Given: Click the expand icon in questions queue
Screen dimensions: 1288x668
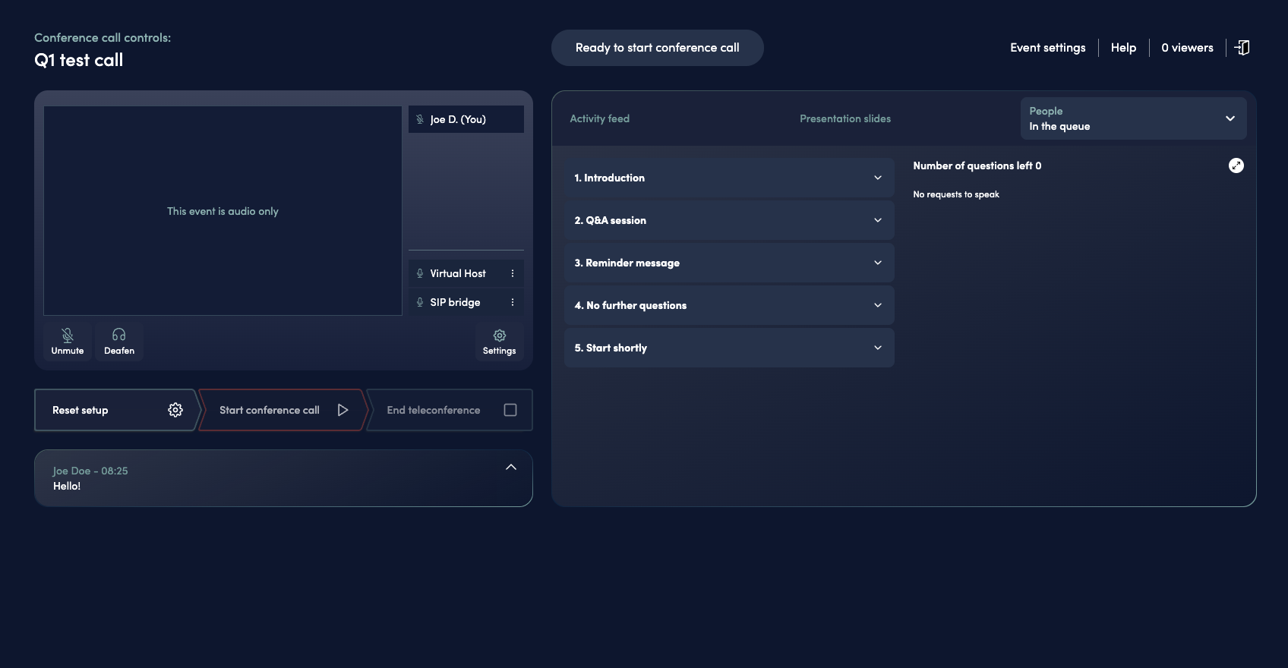Looking at the screenshot, I should coord(1236,165).
